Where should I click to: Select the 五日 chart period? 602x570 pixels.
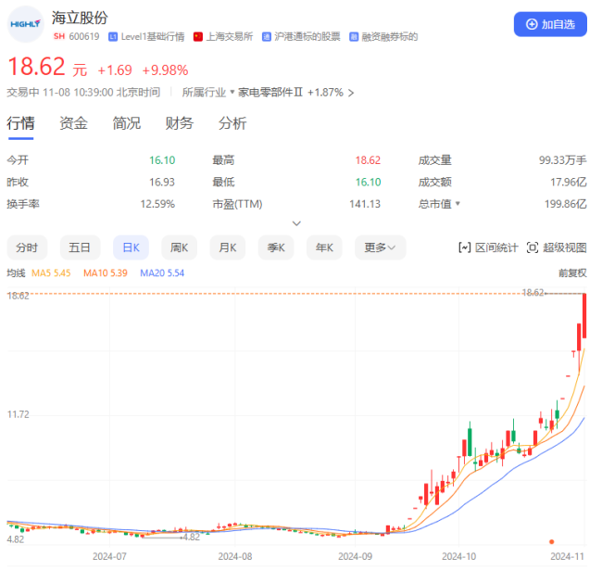point(80,247)
